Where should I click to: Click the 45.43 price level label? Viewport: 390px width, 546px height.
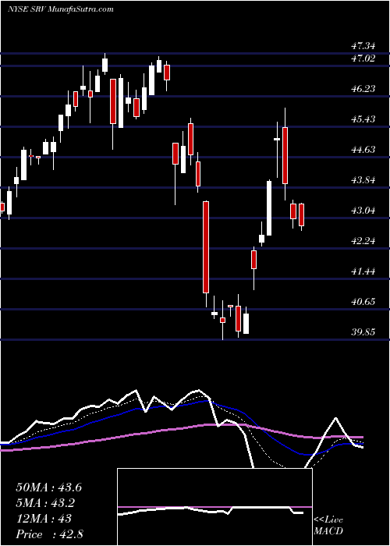363,119
